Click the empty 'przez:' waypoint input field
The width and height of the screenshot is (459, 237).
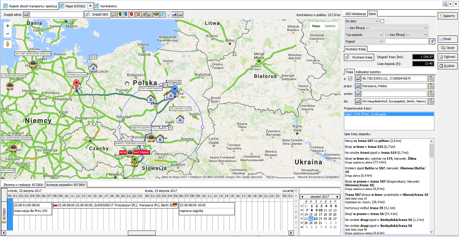(x=394, y=94)
